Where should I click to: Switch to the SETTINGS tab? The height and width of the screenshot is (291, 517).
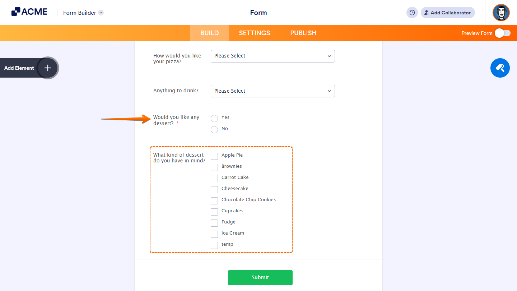click(254, 33)
